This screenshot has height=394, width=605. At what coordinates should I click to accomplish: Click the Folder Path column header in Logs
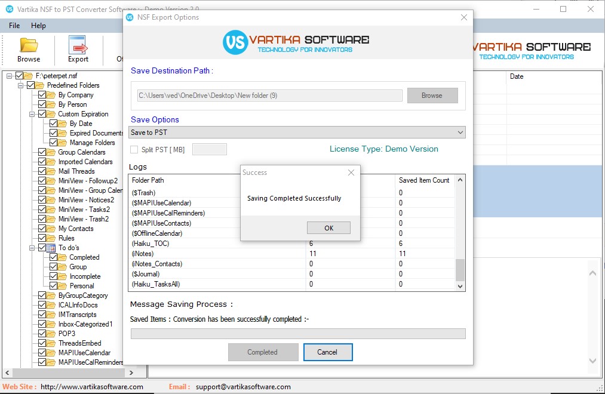(x=148, y=180)
